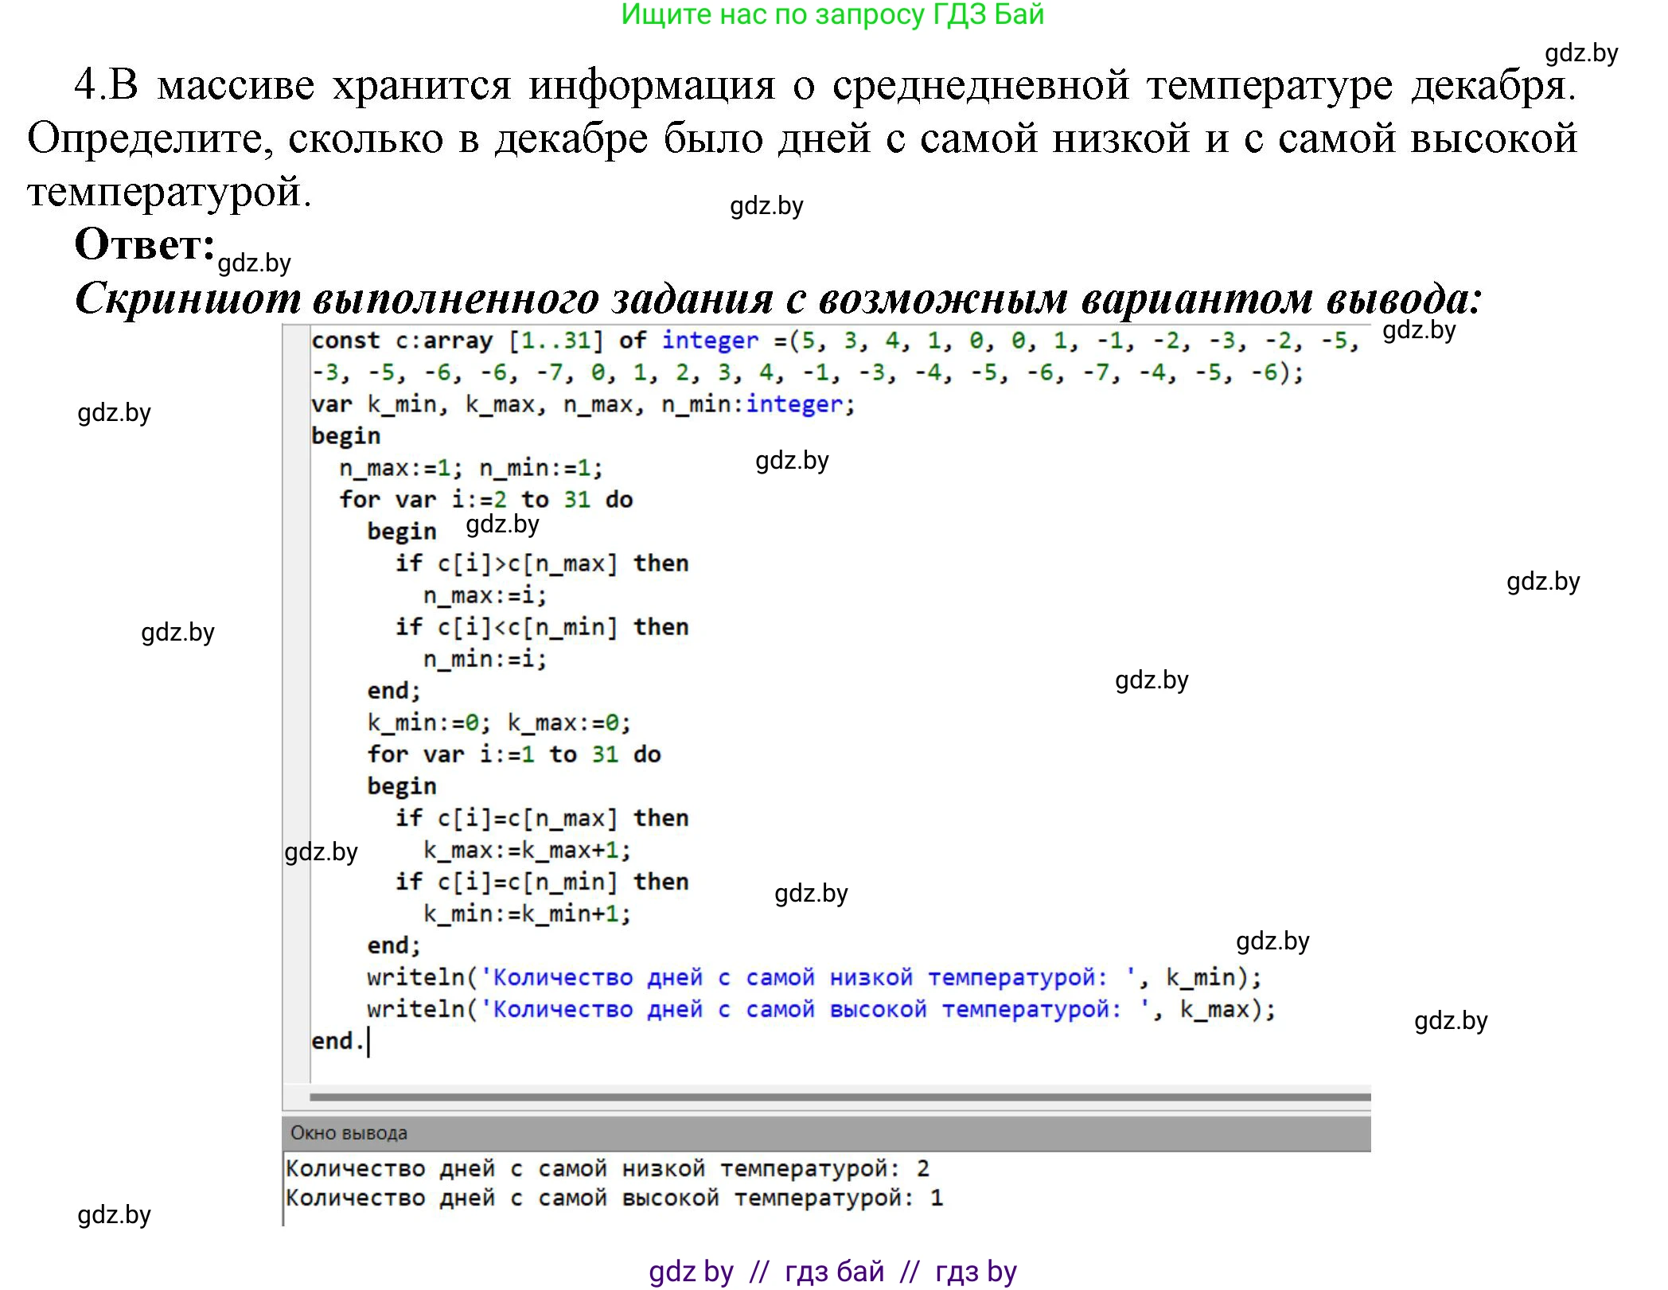Click the "k_min:=0; k_max:=0;" assignment line
Screen dimensions: 1668x1290
click(x=496, y=722)
